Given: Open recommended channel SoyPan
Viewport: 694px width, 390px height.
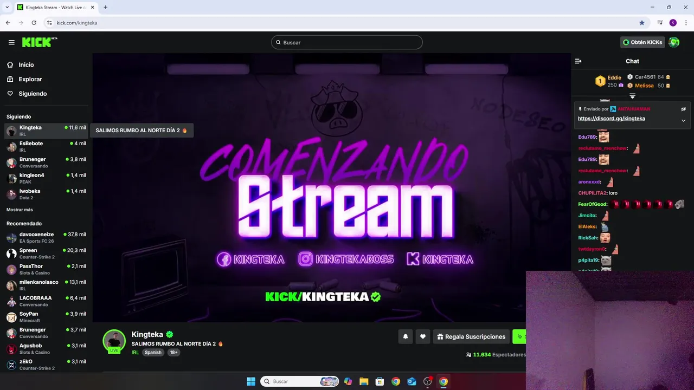Looking at the screenshot, I should click(x=46, y=317).
